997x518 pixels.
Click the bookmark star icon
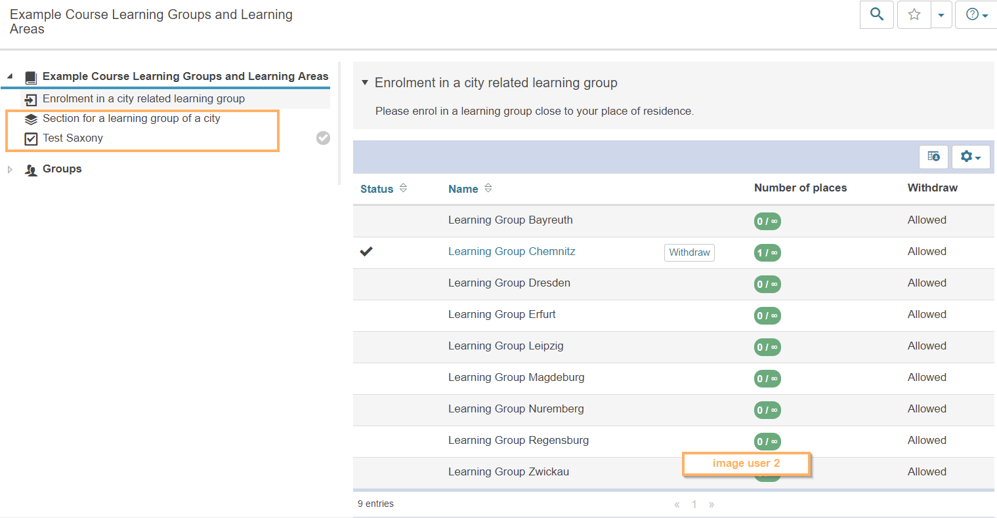(914, 14)
